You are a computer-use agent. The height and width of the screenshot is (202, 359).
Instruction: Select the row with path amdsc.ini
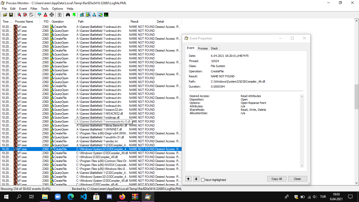click(x=91, y=141)
